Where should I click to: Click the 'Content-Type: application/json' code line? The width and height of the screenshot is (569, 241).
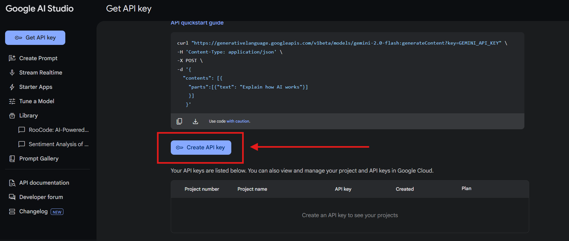click(230, 52)
